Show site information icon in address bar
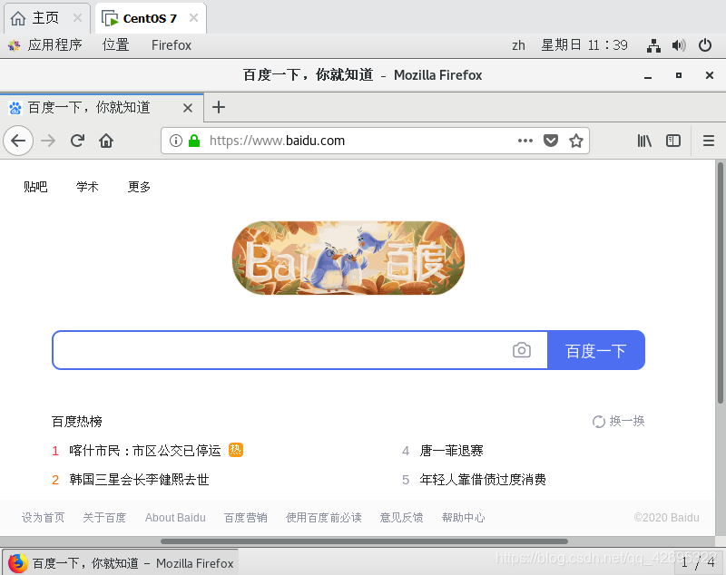726x575 pixels. click(x=176, y=141)
